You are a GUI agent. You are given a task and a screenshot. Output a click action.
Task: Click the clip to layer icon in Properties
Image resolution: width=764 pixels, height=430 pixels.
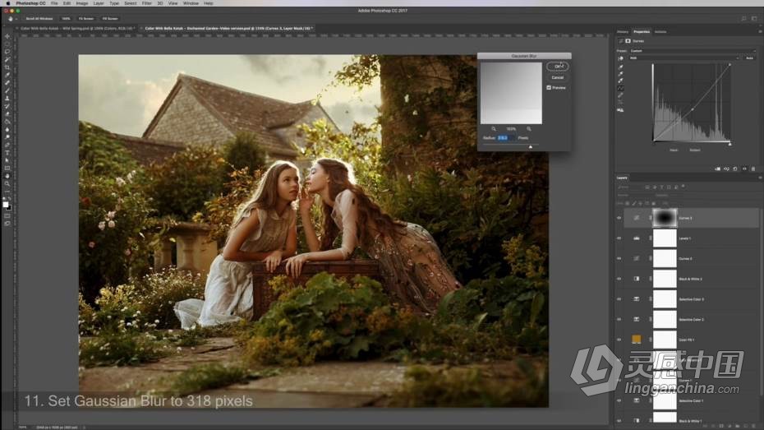point(718,169)
